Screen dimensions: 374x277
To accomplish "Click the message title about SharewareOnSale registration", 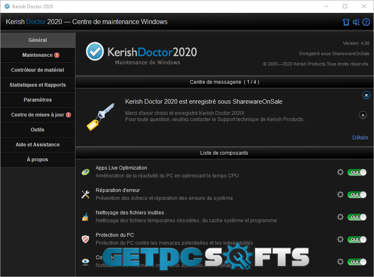I will [x=204, y=102].
